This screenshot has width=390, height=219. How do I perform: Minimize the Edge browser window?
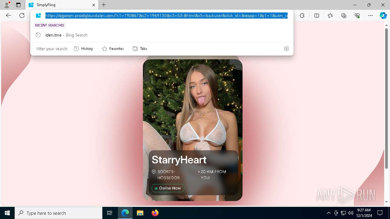point(355,5)
